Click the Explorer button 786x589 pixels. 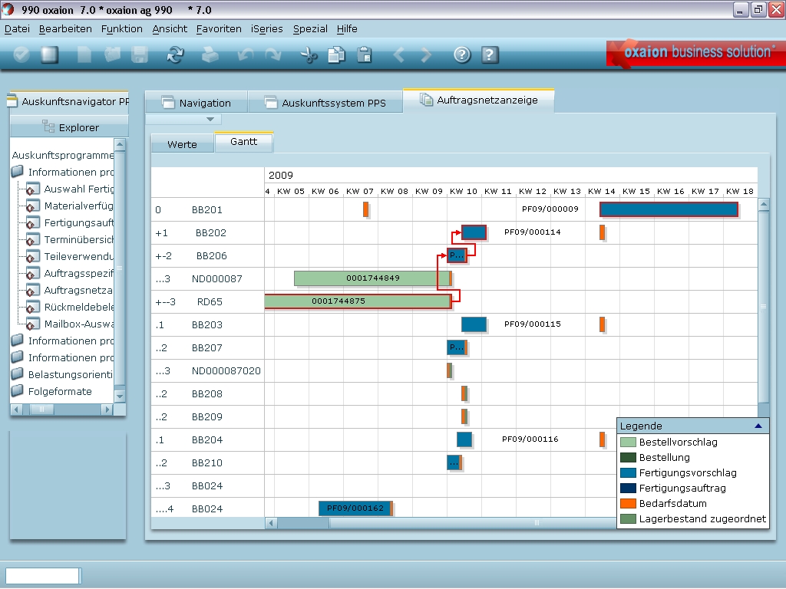(x=70, y=127)
